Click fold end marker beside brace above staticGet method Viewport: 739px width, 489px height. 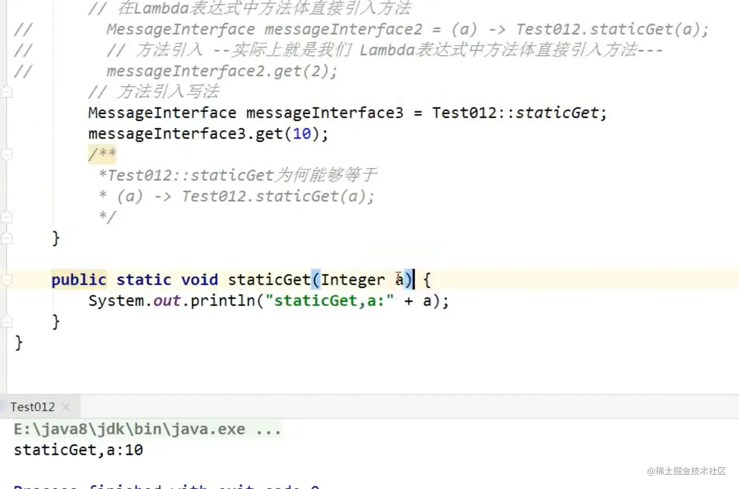click(6, 239)
